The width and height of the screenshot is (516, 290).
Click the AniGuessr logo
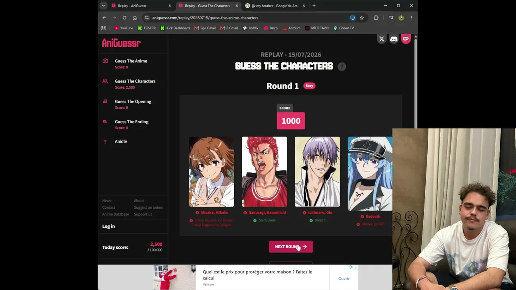121,43
